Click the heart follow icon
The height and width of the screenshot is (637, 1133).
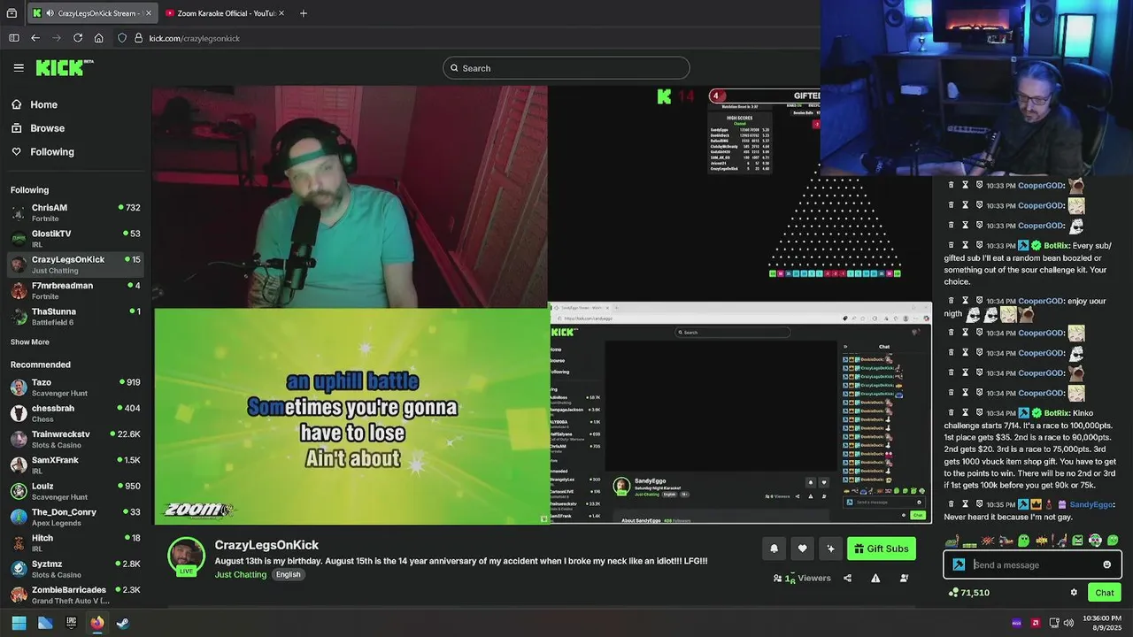coord(802,549)
